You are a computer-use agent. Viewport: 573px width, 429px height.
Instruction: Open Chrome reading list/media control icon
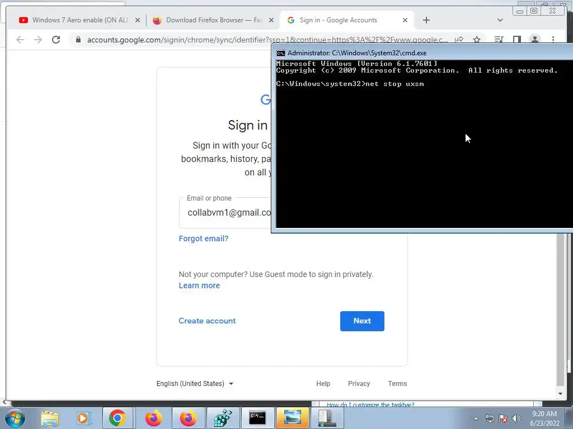[499, 40]
